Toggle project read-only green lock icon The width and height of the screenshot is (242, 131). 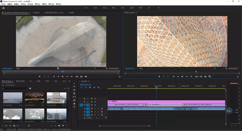pos(3,126)
